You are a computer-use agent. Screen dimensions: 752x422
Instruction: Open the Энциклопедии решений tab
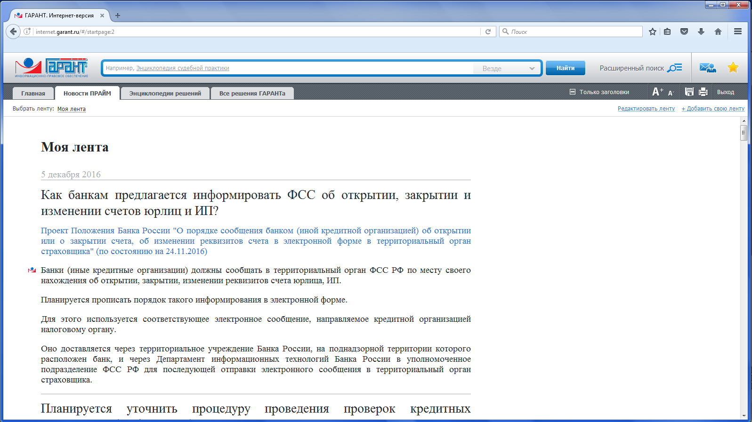[x=165, y=94]
